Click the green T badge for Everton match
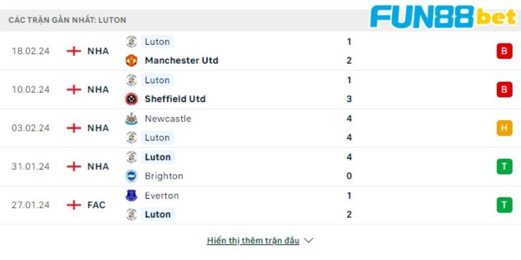This screenshot has height=260, width=521. (x=504, y=205)
